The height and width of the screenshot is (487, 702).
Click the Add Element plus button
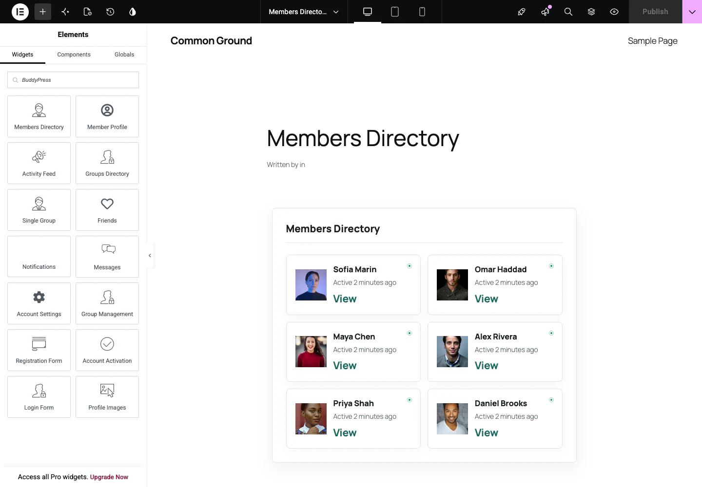coord(43,12)
